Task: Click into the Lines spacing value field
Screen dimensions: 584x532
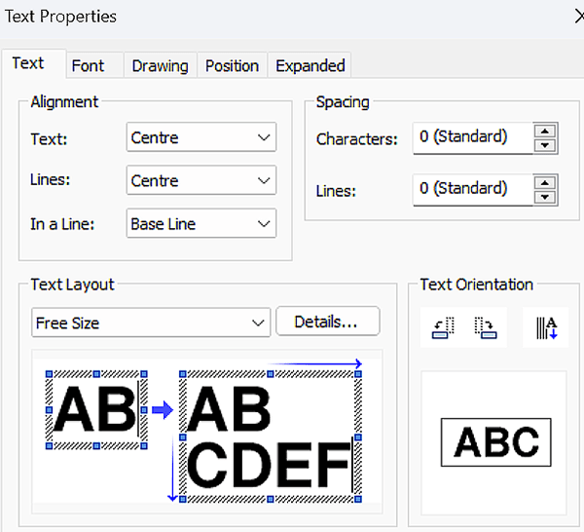Action: (x=472, y=189)
